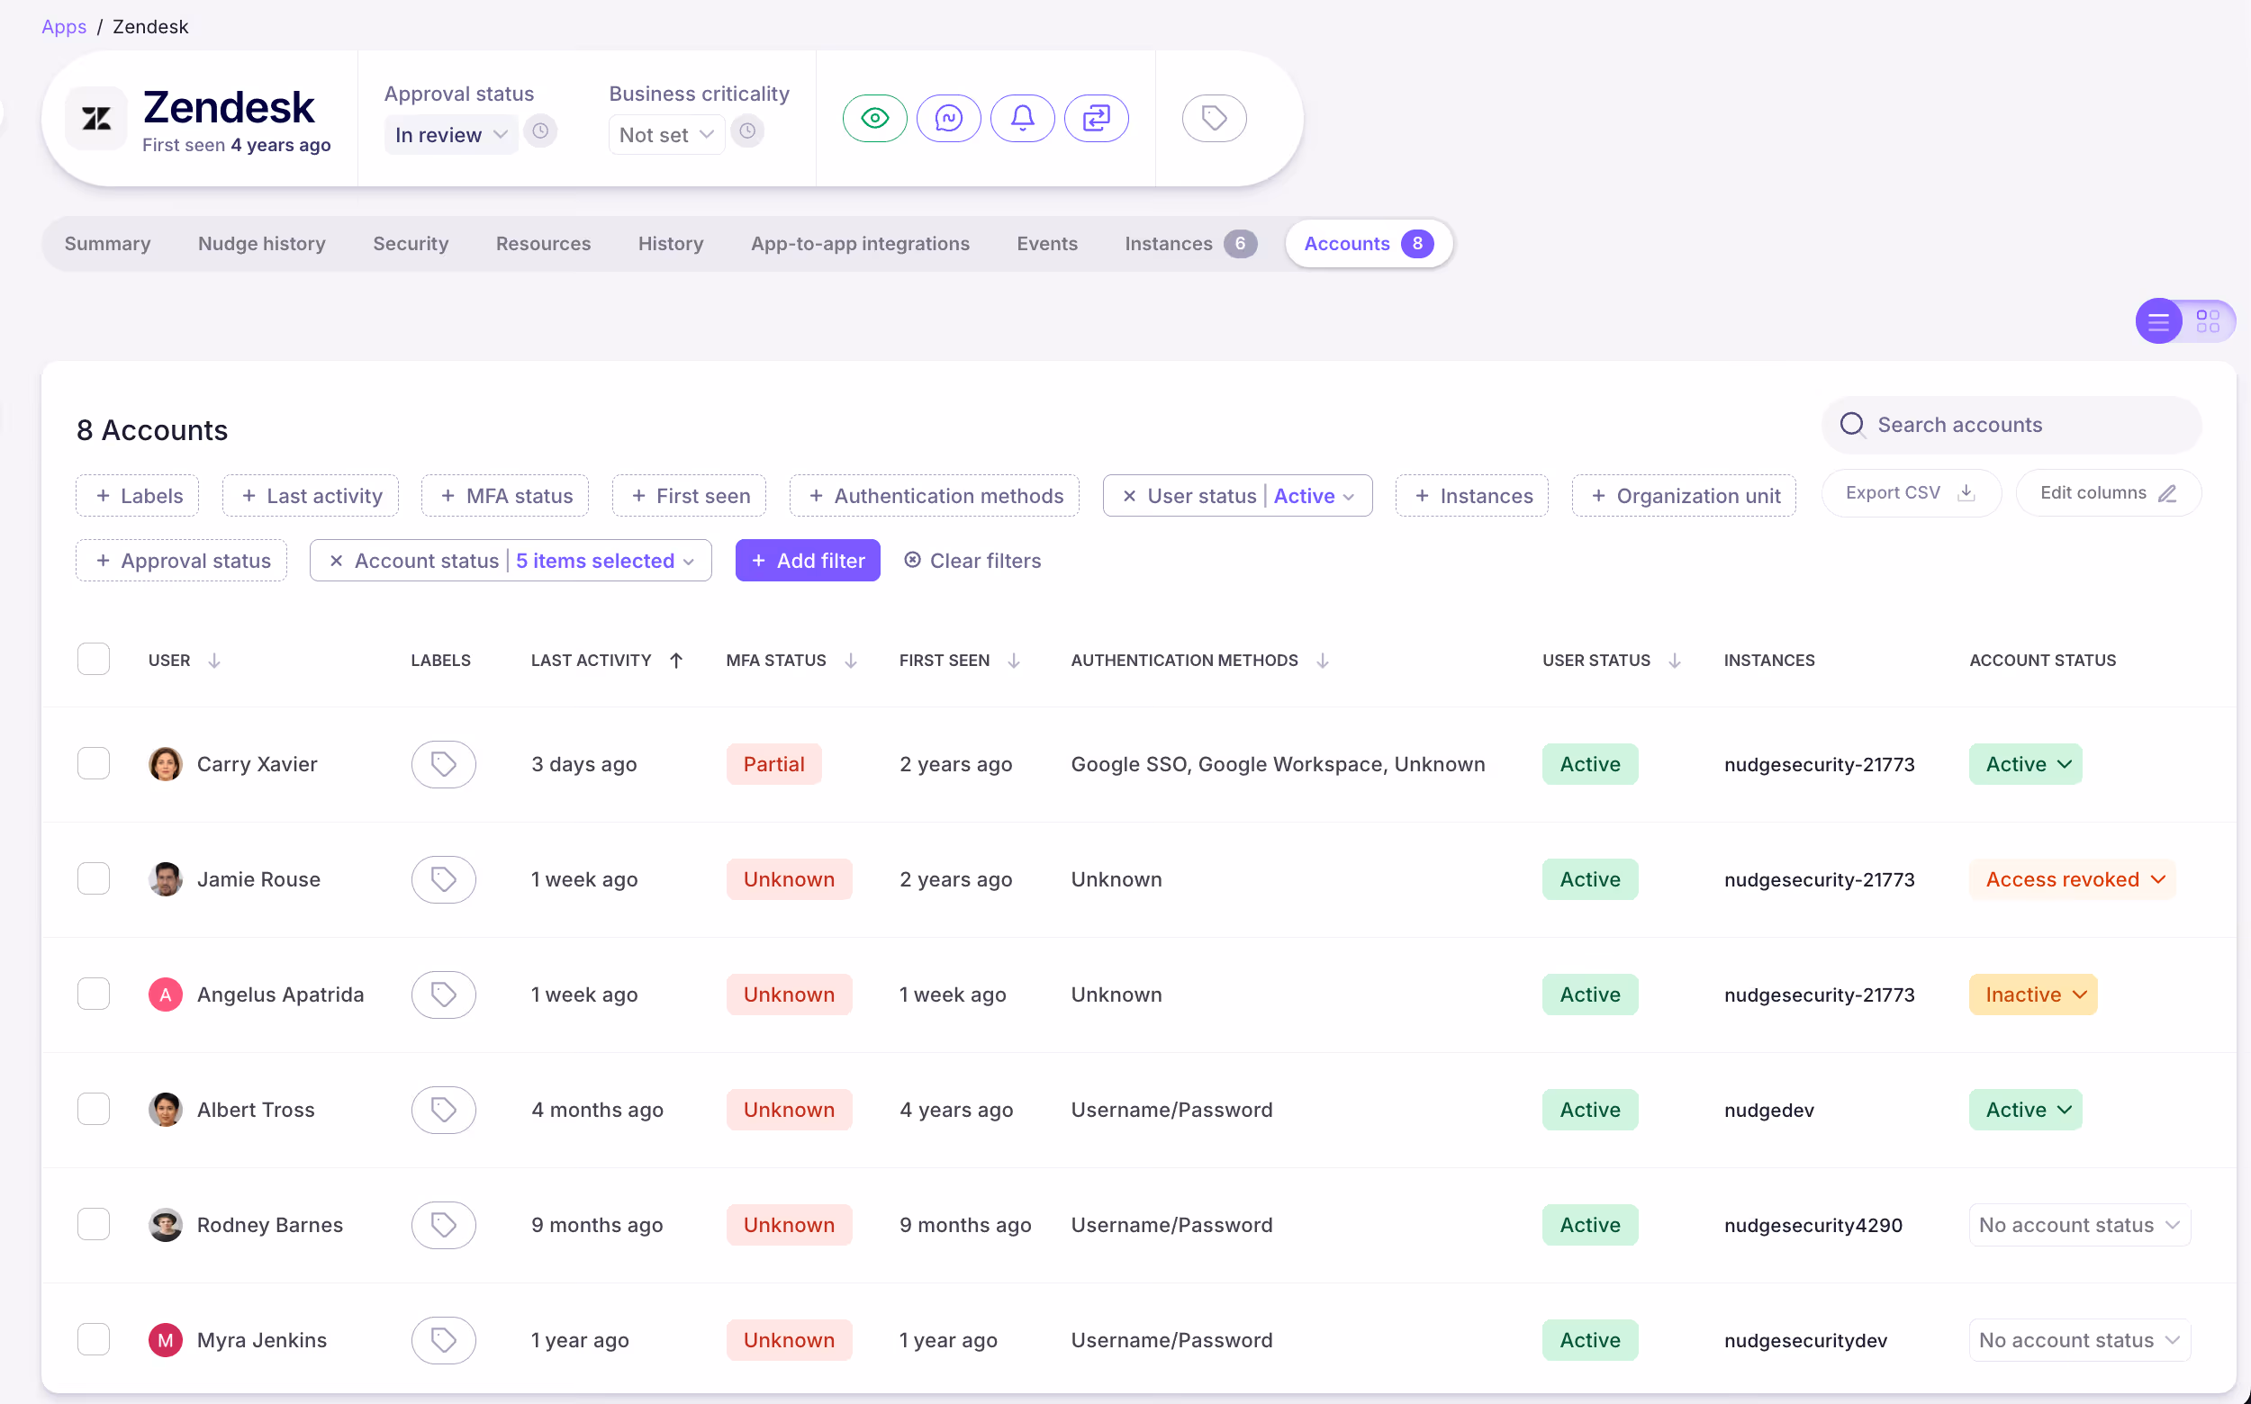Check the select-all checkbox in table header

coord(94,659)
